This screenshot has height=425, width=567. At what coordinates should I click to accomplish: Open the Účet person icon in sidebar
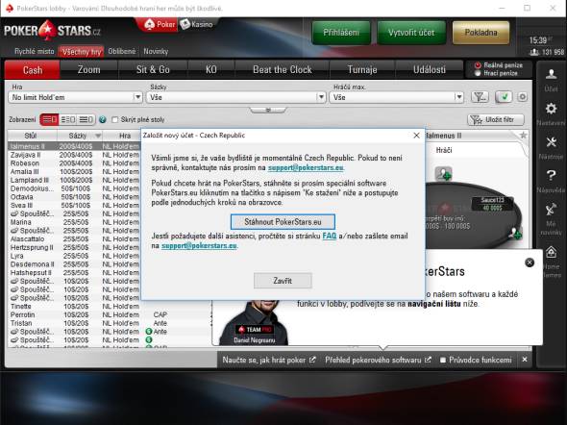pos(551,74)
